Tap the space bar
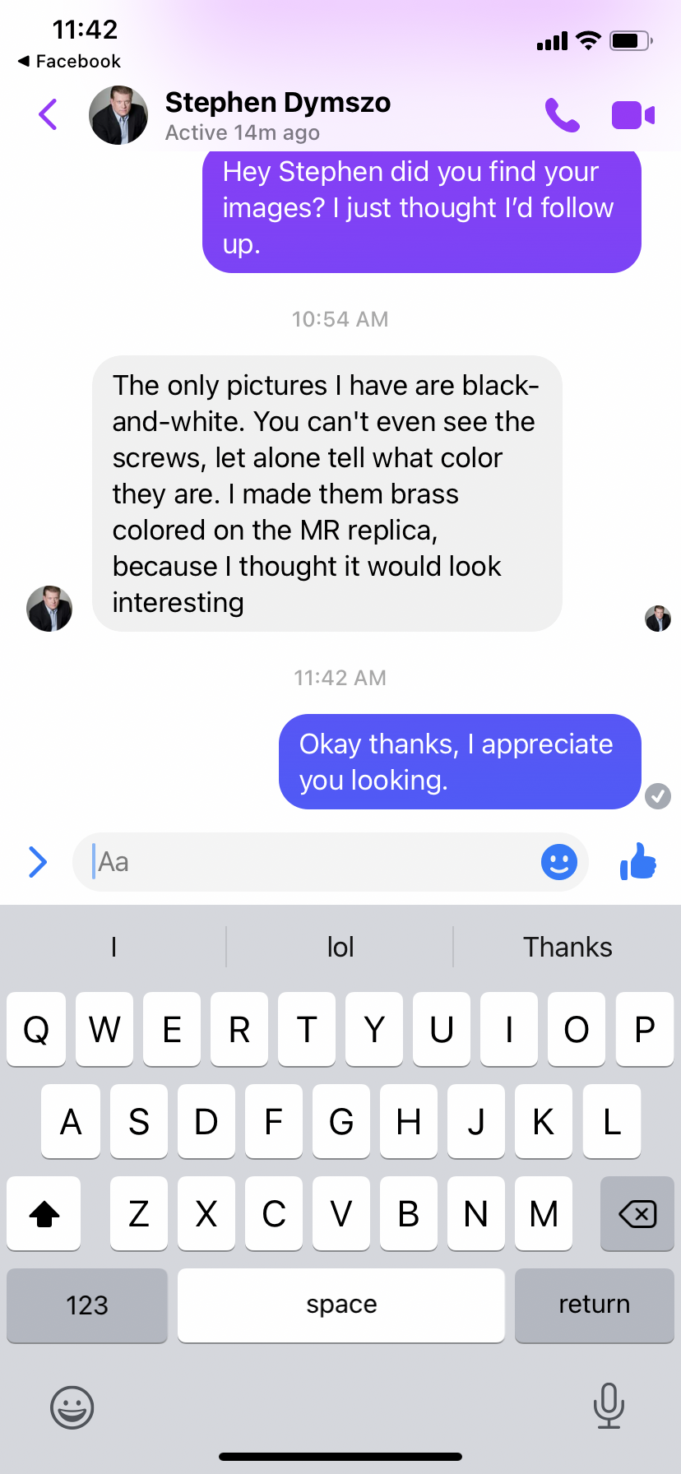The width and height of the screenshot is (681, 1474). [341, 1305]
